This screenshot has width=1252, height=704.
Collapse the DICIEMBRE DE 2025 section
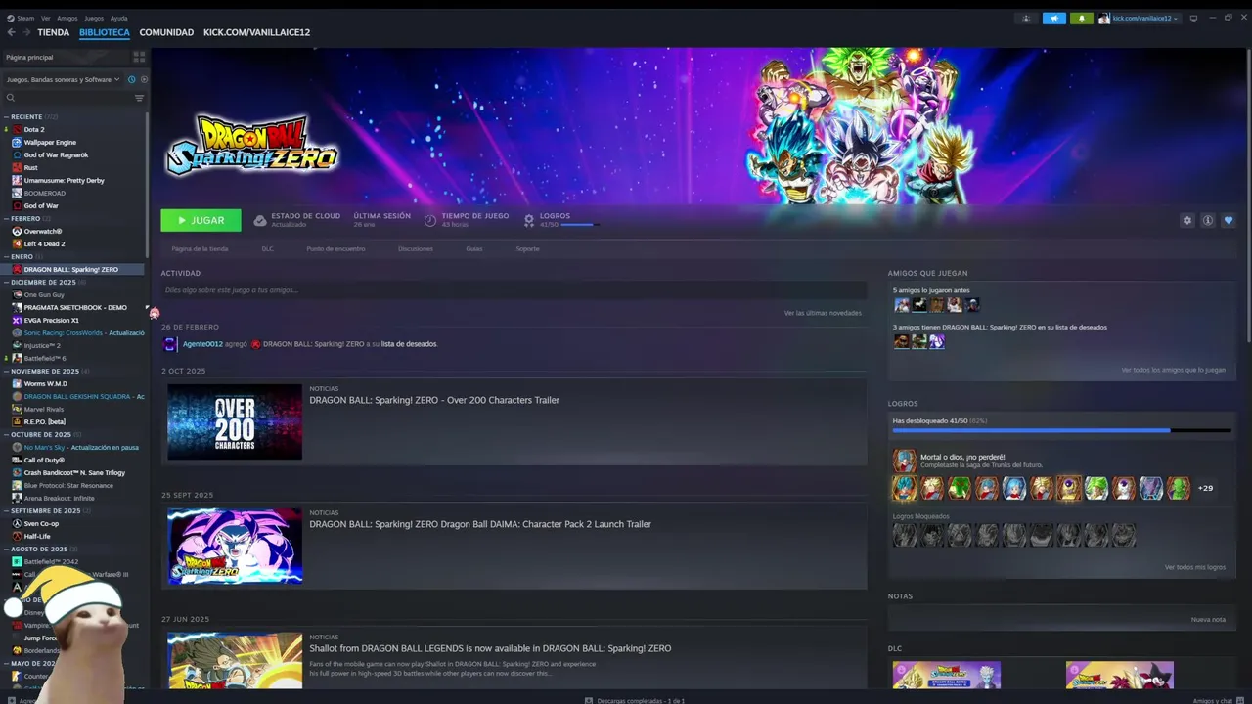[x=43, y=282]
